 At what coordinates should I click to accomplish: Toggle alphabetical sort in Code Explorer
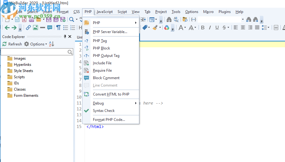click(52, 44)
